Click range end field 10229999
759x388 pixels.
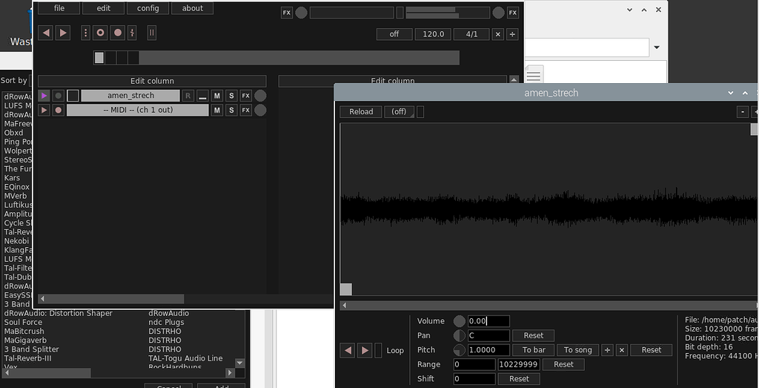click(x=519, y=365)
